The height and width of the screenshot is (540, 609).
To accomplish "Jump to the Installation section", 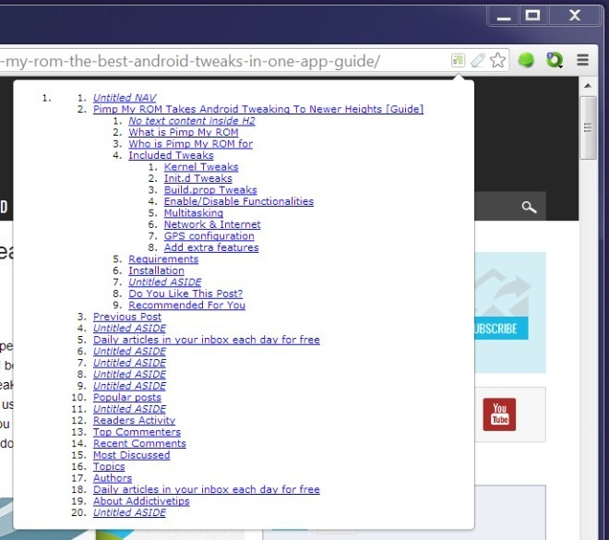I will tap(157, 270).
